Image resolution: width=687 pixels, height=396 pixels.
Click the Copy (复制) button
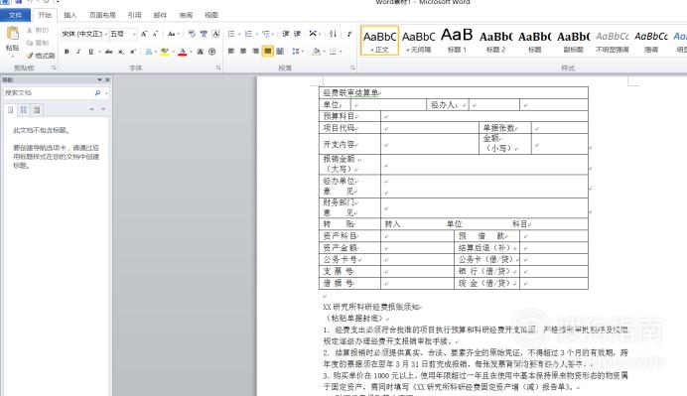pos(38,43)
